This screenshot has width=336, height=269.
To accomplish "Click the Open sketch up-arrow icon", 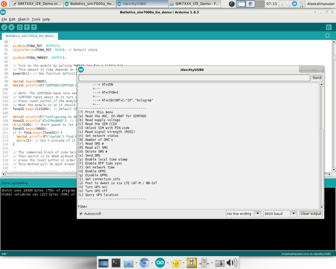I will coord(27,27).
